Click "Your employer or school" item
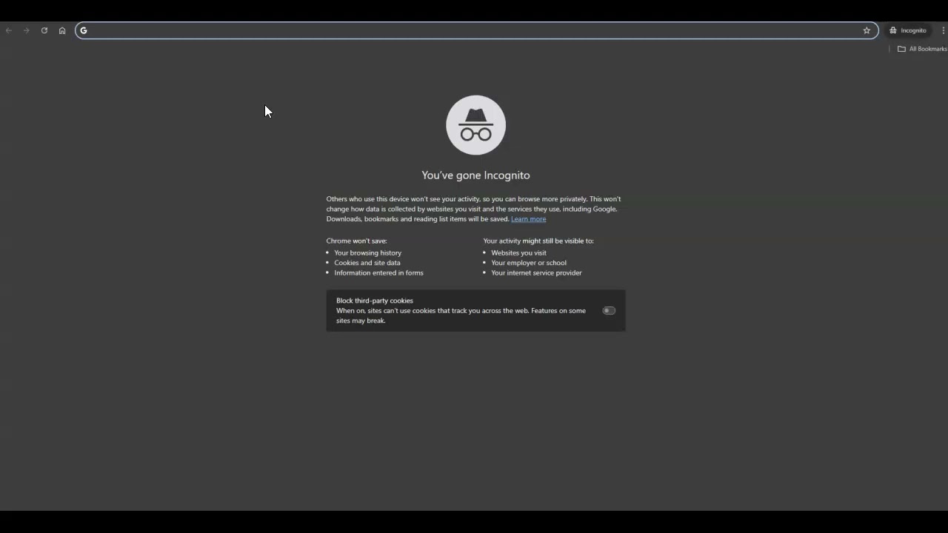The height and width of the screenshot is (533, 948). point(529,263)
